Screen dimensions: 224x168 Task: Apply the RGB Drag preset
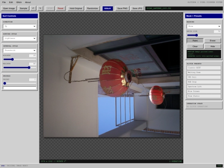[204, 82]
